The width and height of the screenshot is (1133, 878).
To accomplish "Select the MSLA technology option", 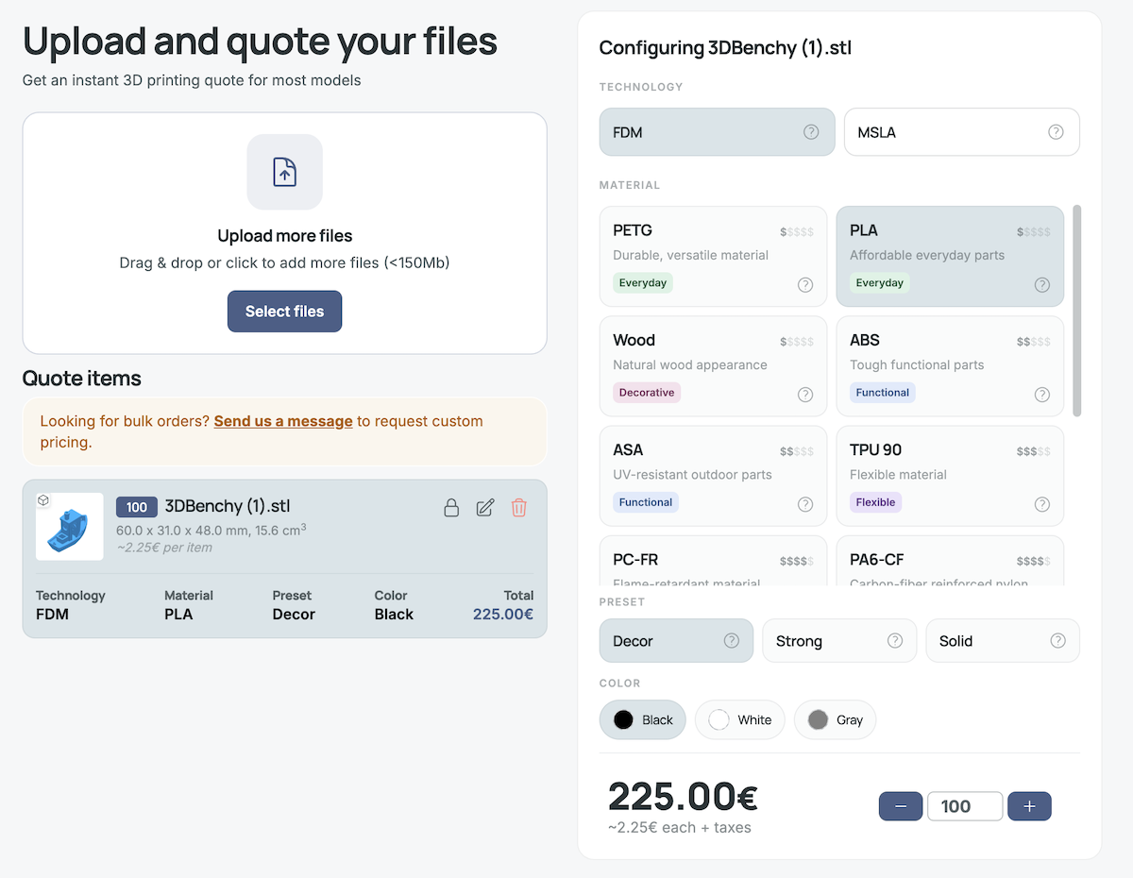I will point(962,132).
